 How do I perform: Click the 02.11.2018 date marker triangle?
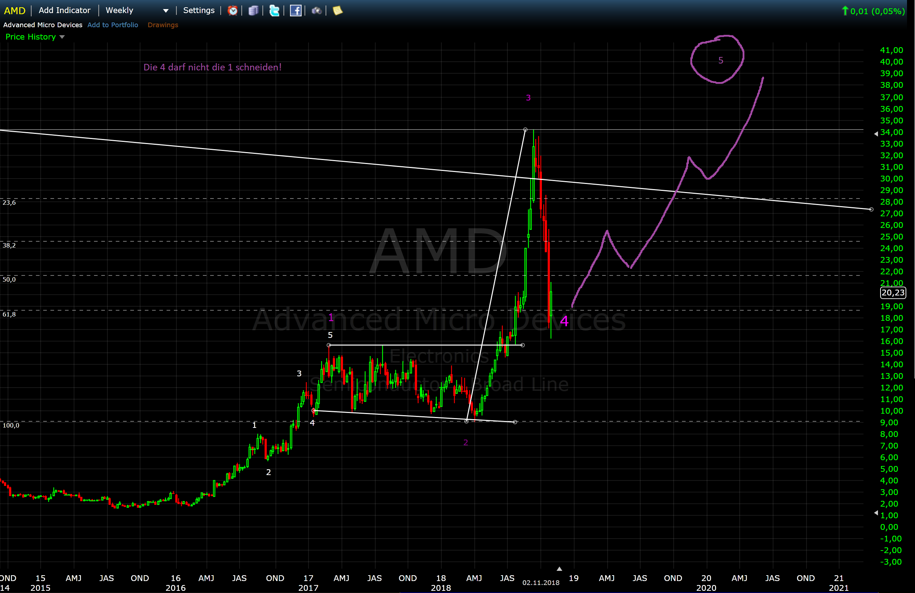559,569
